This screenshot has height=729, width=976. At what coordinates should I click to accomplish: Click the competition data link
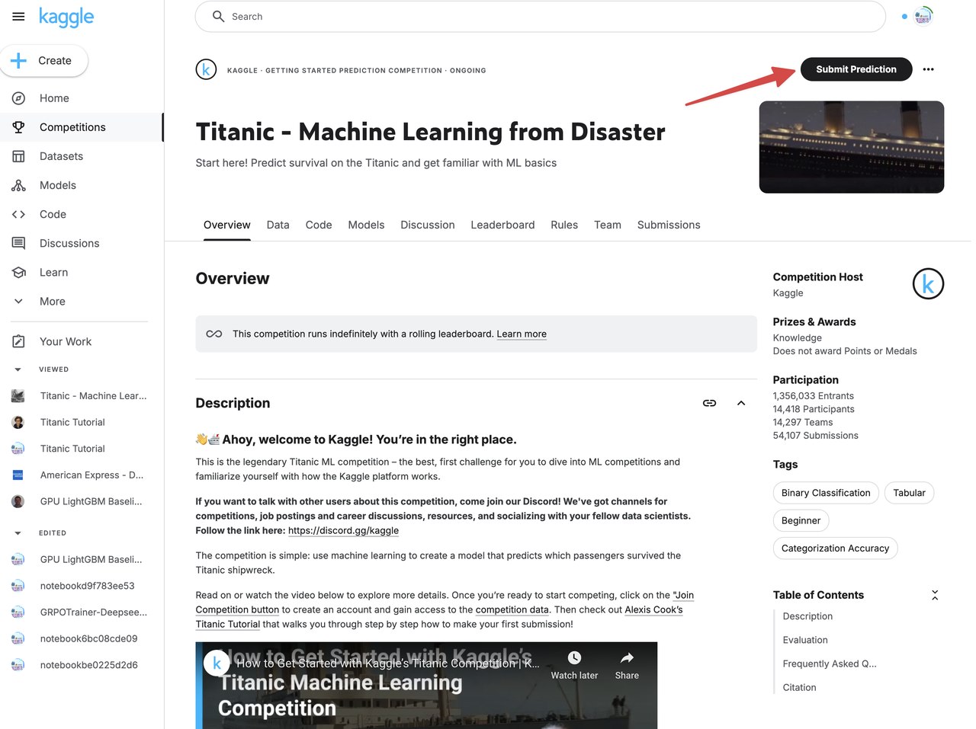[x=512, y=609]
